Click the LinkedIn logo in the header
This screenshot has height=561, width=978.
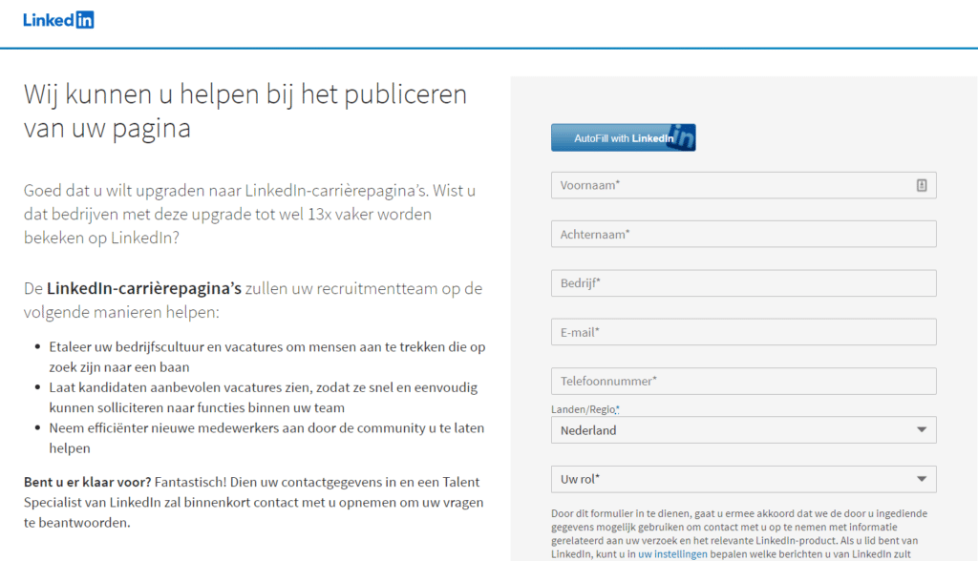58,20
